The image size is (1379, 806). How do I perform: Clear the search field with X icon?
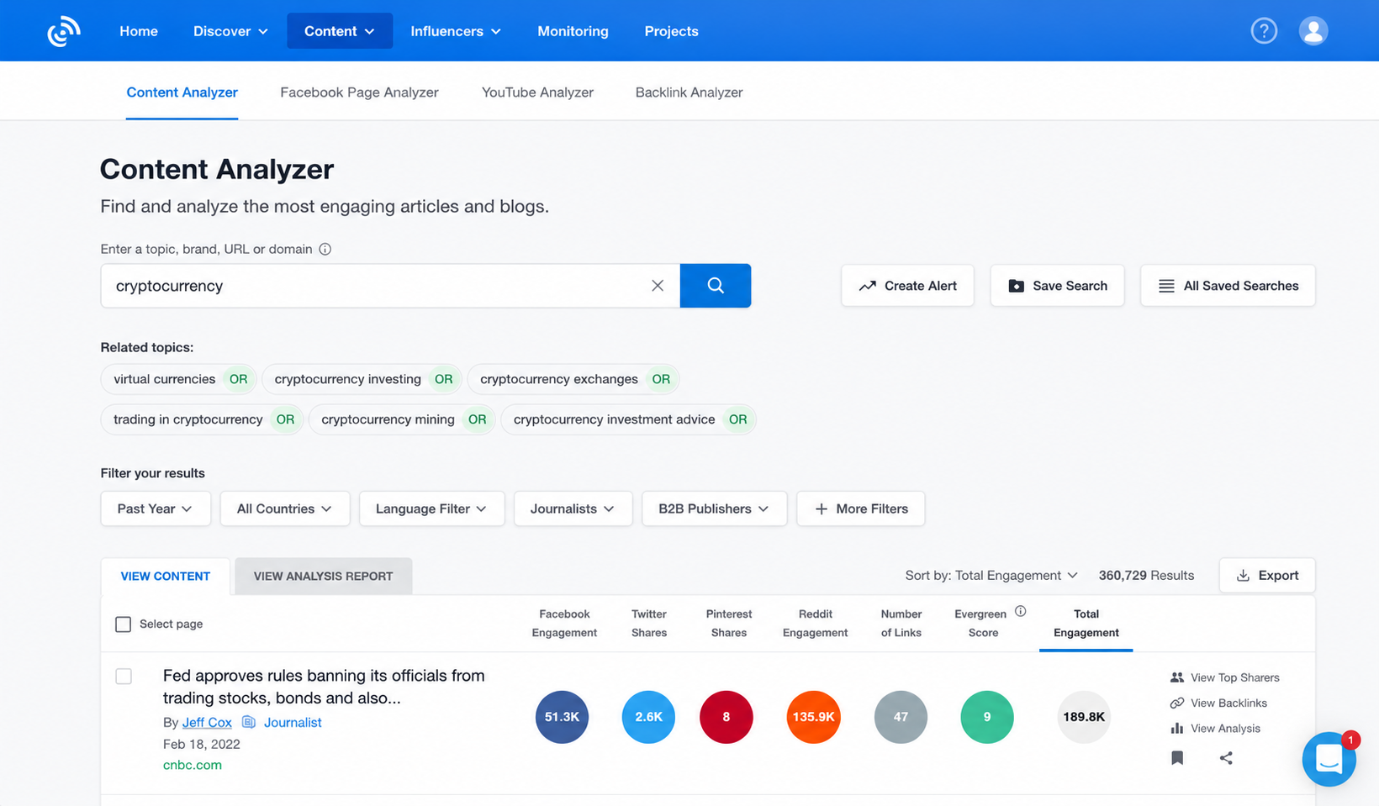658,286
